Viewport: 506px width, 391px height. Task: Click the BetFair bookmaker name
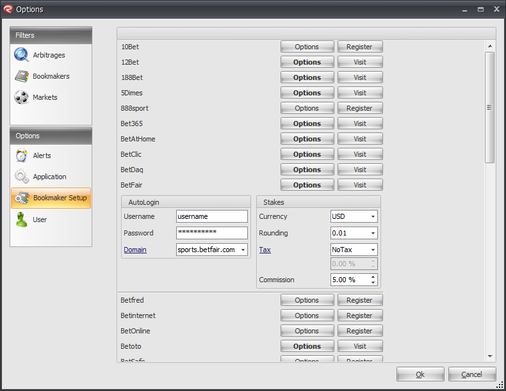(x=131, y=185)
